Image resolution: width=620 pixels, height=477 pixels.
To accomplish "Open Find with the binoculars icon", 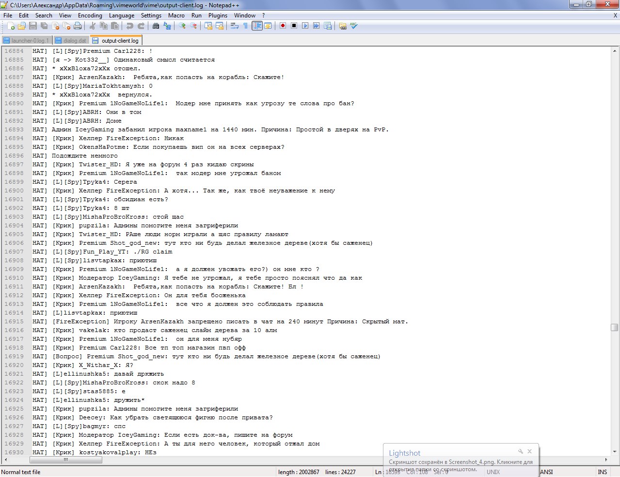I will tap(156, 26).
